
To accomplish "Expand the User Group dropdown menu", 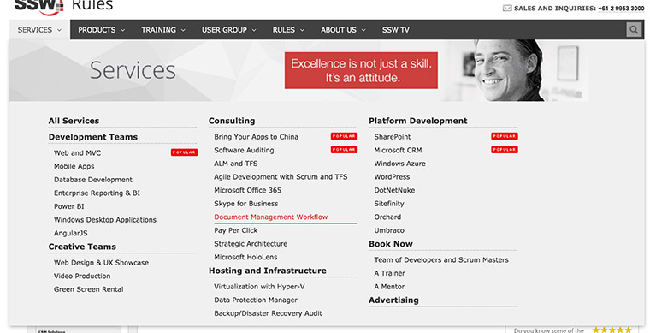I will point(229,30).
